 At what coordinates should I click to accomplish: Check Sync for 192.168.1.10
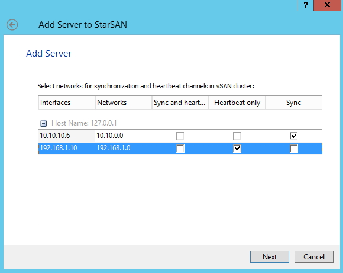coord(294,149)
